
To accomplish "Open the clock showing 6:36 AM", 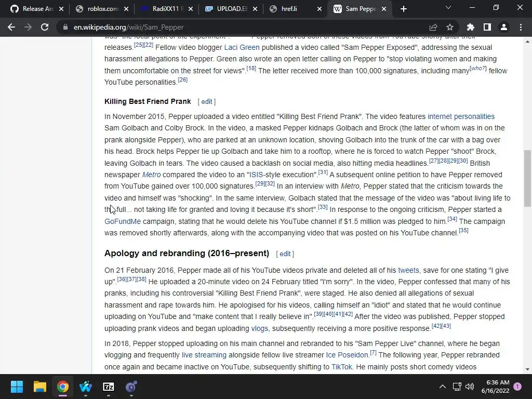I will pyautogui.click(x=495, y=387).
